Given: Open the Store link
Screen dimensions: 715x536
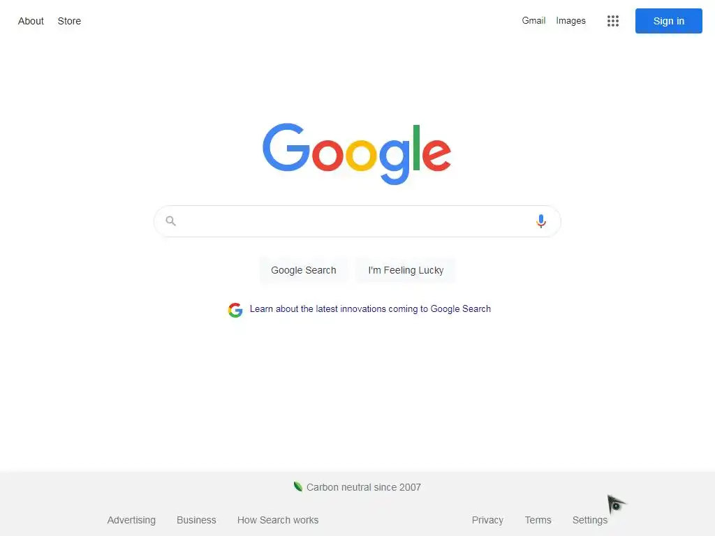Looking at the screenshot, I should pyautogui.click(x=69, y=21).
